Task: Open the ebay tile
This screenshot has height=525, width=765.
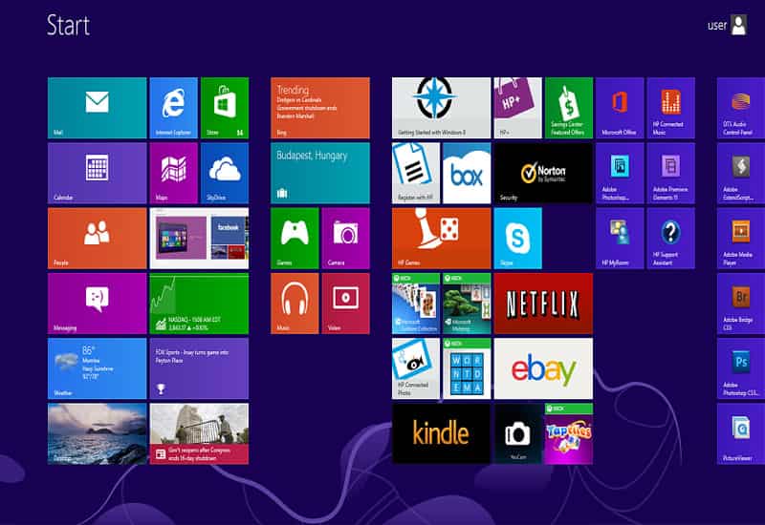Action: coord(543,368)
